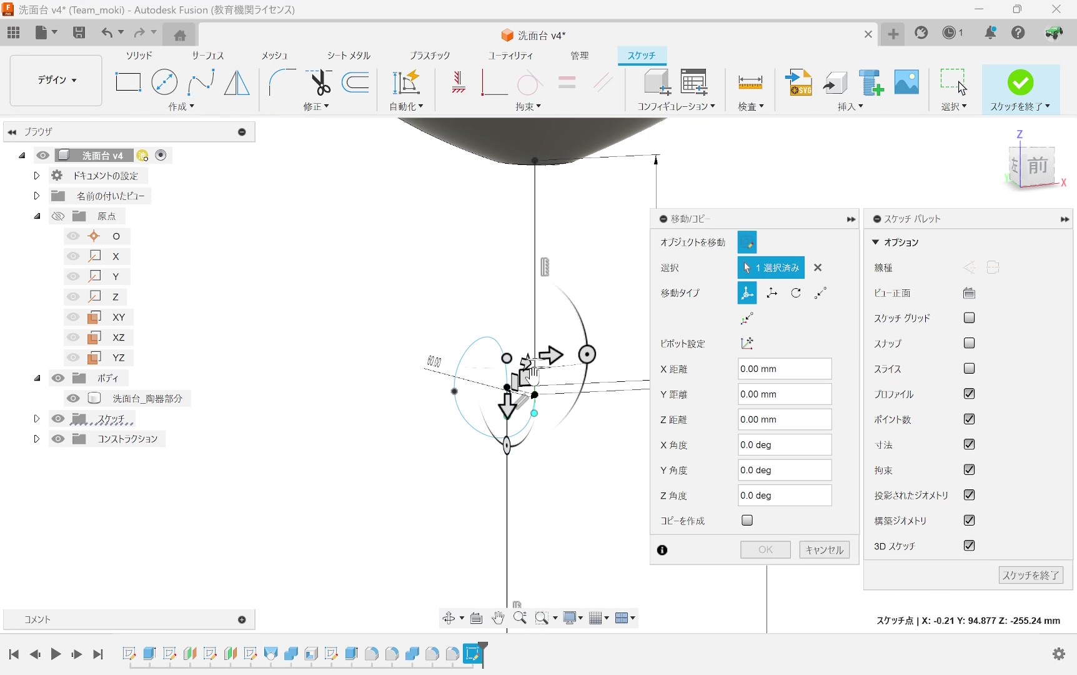Select the Offset tool
This screenshot has width=1077, height=675.
[356, 82]
